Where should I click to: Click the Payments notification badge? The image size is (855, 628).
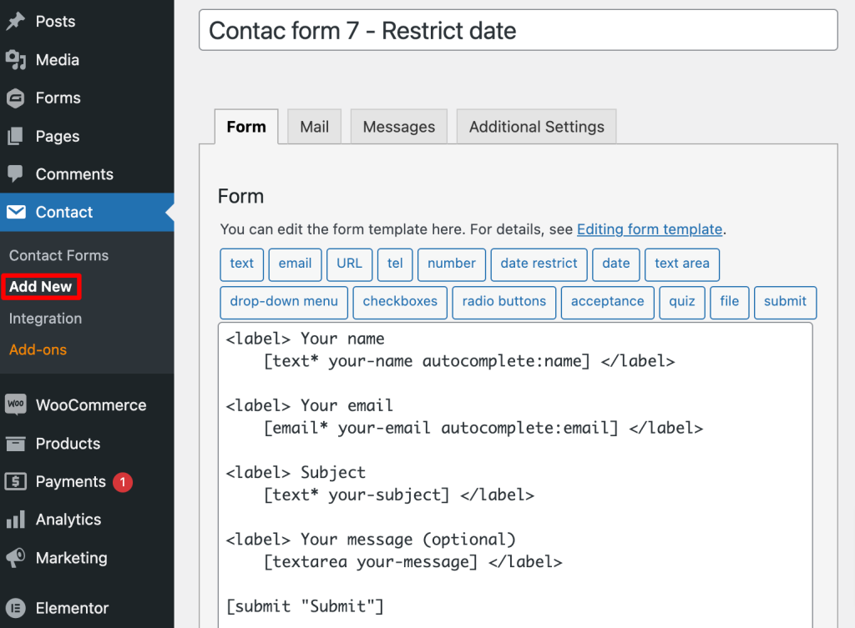coord(123,482)
